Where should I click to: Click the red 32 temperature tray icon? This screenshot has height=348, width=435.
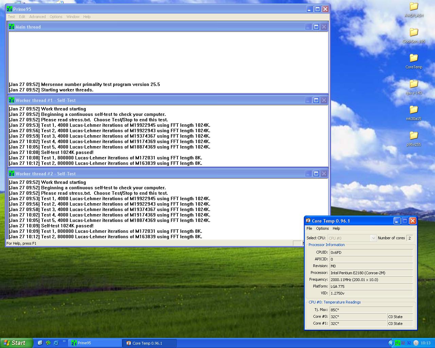pyautogui.click(x=403, y=343)
